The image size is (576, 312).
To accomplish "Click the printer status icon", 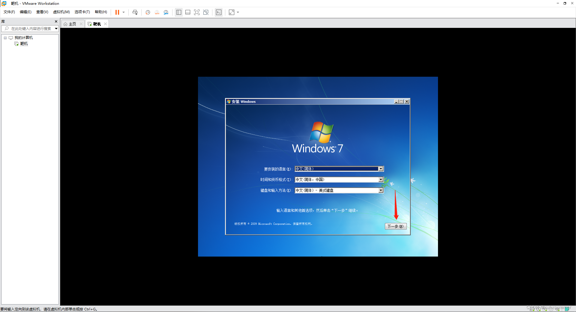I will (x=551, y=309).
